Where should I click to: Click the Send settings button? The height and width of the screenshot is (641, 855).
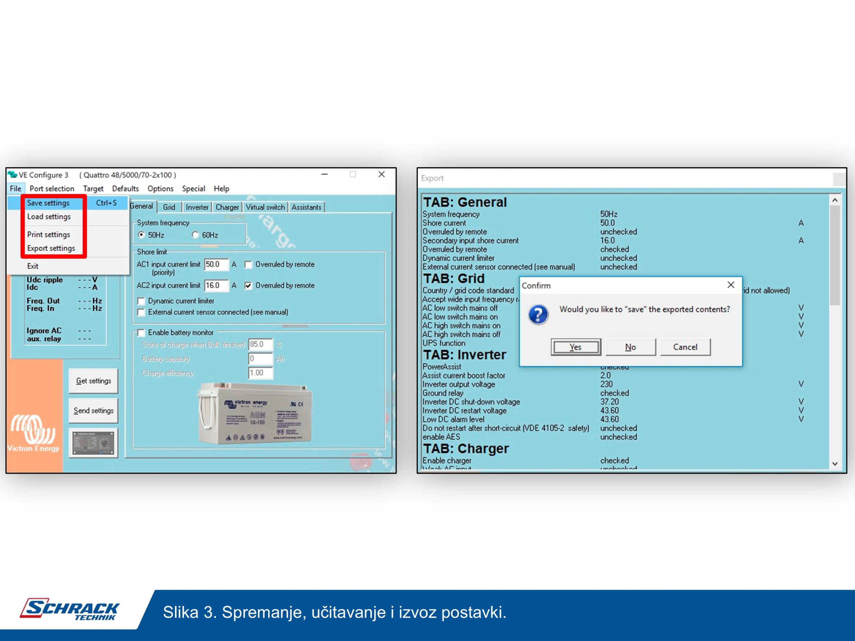(x=93, y=411)
